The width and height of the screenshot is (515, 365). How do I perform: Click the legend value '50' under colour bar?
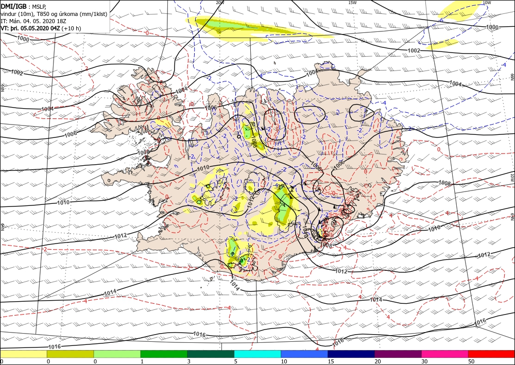click(x=471, y=361)
